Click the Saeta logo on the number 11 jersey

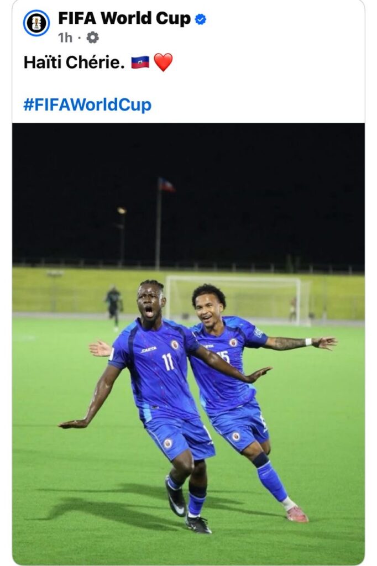(x=148, y=350)
